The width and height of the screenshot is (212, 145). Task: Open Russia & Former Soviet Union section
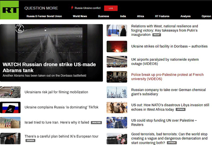pyautogui.click(x=44, y=16)
